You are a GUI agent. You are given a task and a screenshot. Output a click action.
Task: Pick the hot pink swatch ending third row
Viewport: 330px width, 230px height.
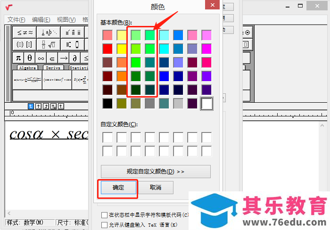(x=206, y=63)
